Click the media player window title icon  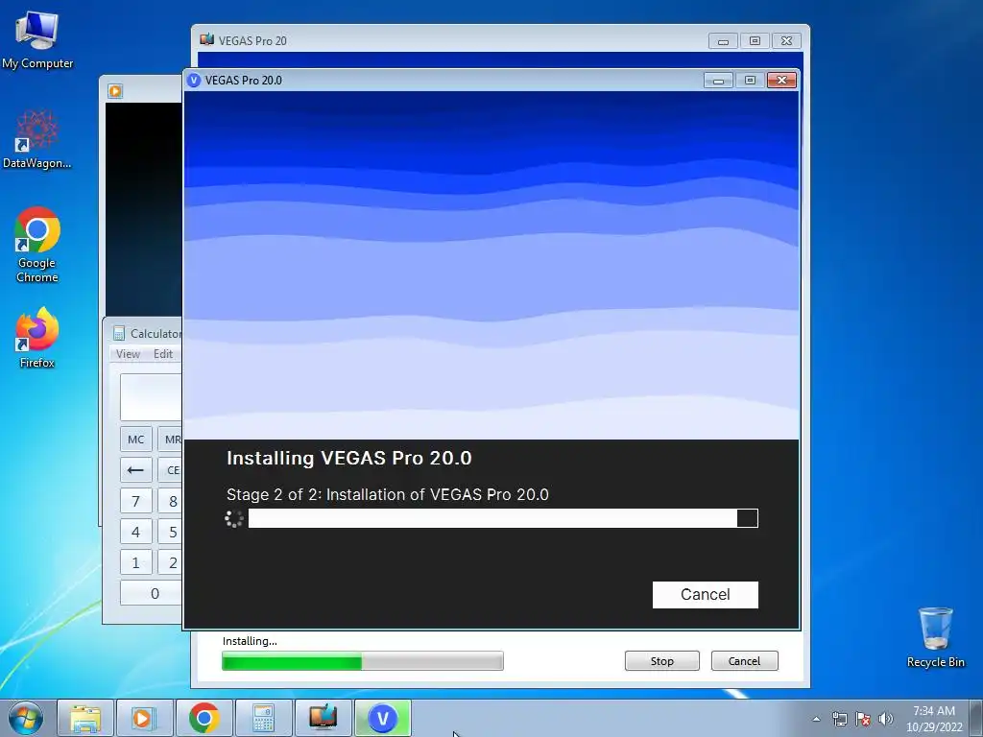point(115,91)
